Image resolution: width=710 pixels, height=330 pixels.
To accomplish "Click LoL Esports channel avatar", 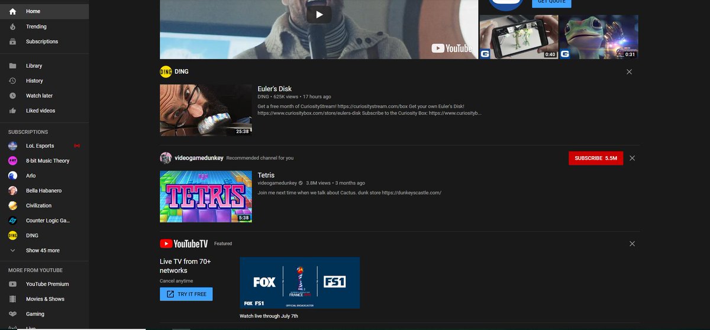I will [x=12, y=145].
